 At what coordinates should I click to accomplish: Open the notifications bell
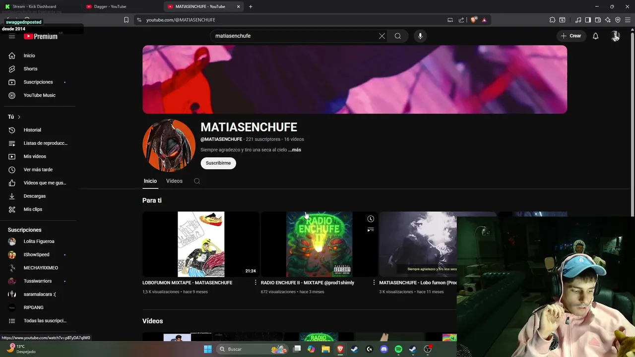(596, 36)
